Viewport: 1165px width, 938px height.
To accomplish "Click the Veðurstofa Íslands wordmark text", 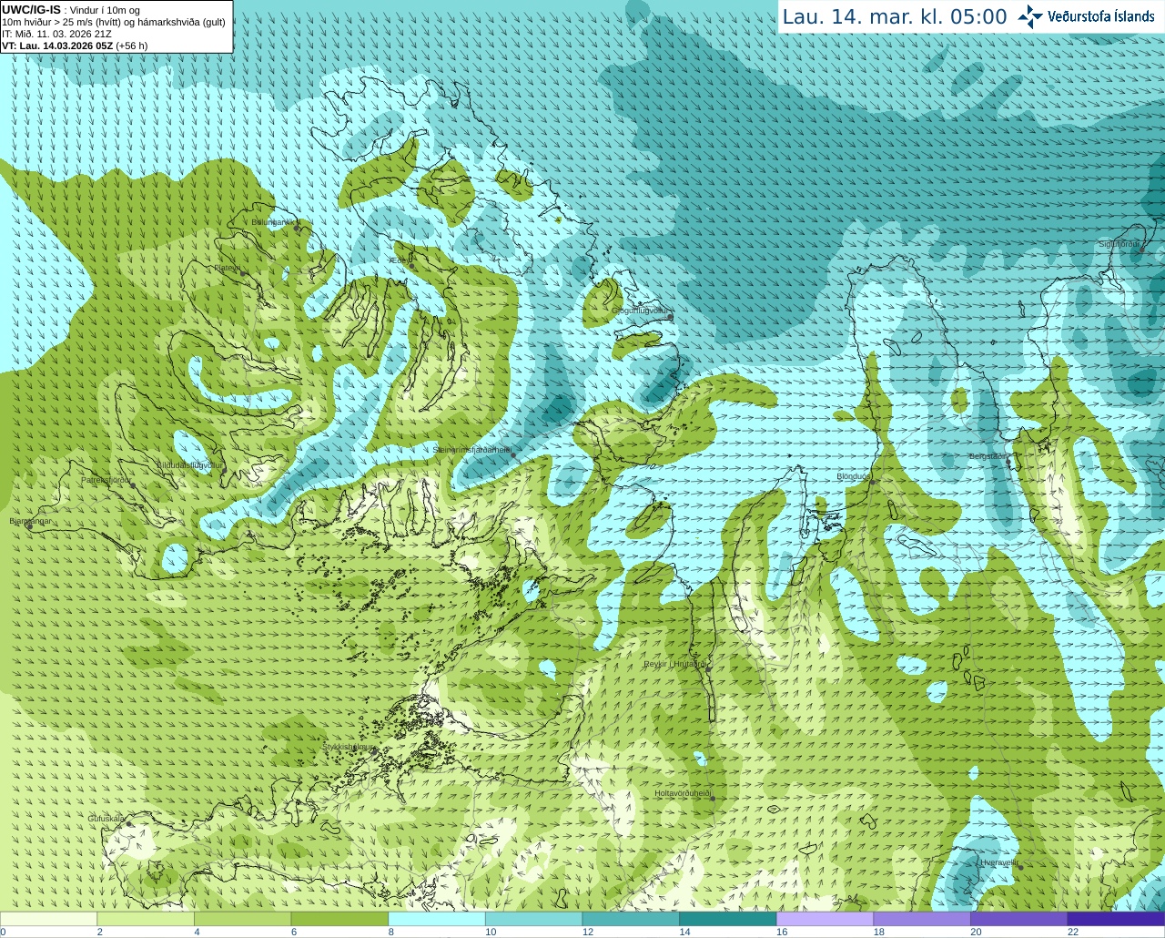I will (x=1101, y=16).
